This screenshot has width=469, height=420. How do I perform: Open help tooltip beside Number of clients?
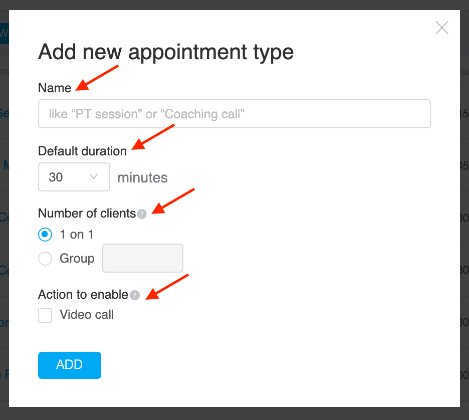pyautogui.click(x=142, y=214)
